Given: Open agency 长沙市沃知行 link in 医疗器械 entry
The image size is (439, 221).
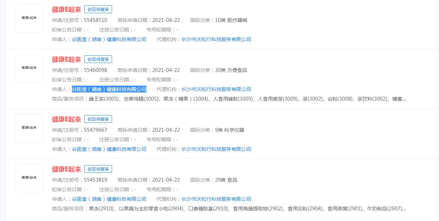Looking at the screenshot, I should pos(216,39).
